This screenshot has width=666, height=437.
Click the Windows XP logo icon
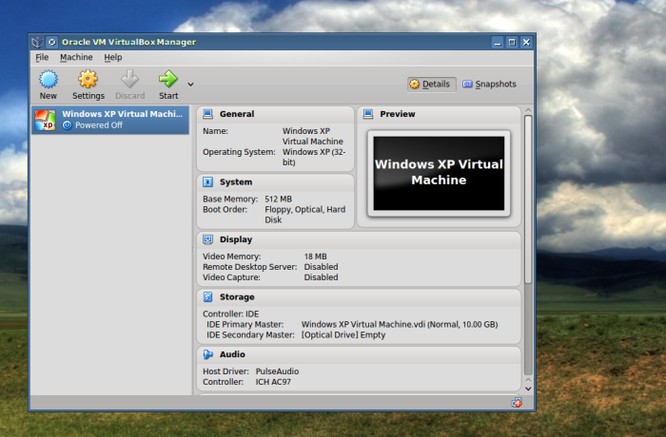46,120
